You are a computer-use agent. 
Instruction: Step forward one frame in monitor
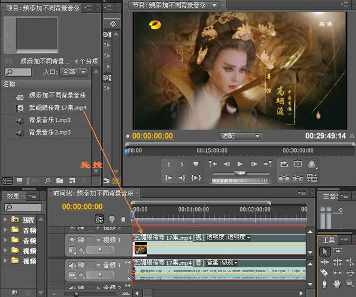[x=254, y=164]
